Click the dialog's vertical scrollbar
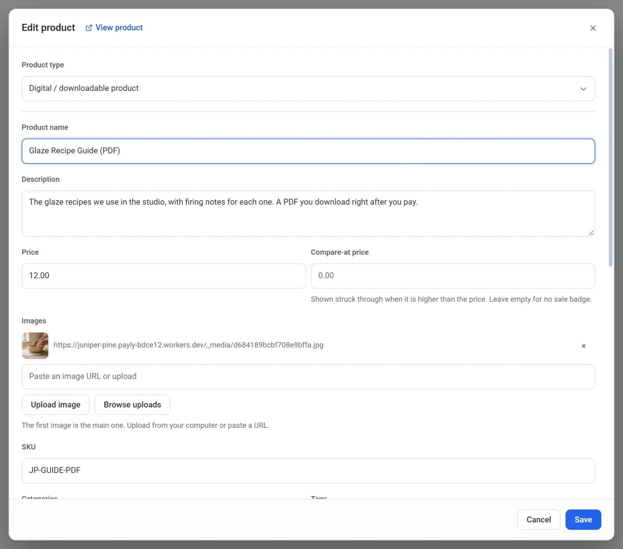This screenshot has height=549, width=623. [x=611, y=157]
